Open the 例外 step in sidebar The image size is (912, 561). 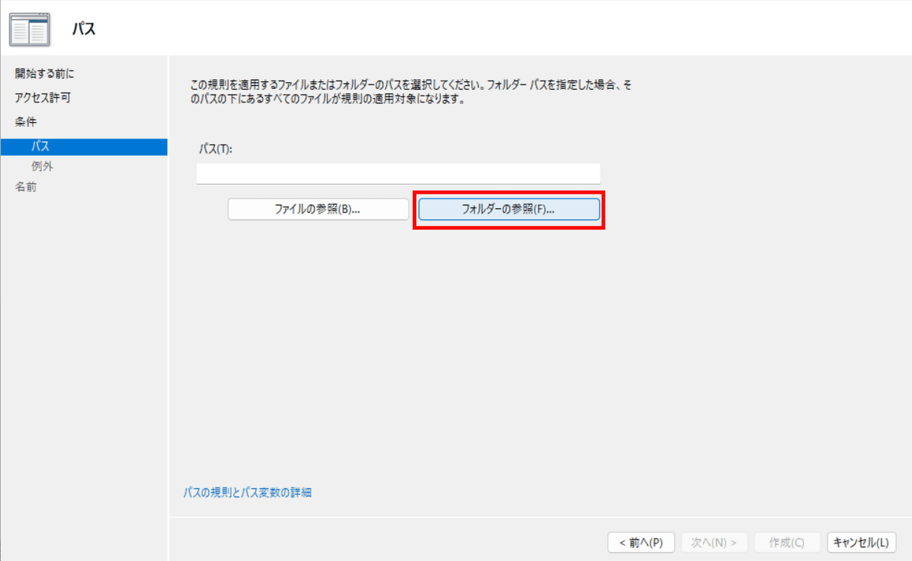pos(42,166)
